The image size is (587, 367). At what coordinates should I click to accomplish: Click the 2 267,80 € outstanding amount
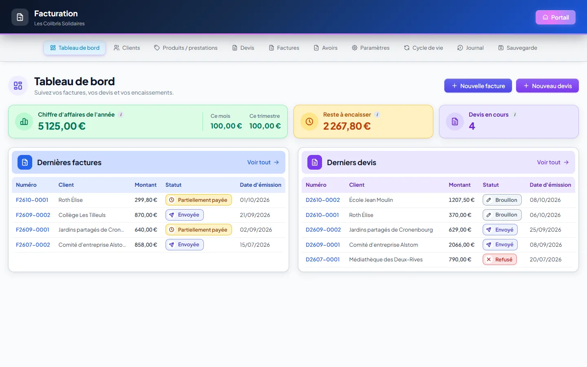(347, 126)
